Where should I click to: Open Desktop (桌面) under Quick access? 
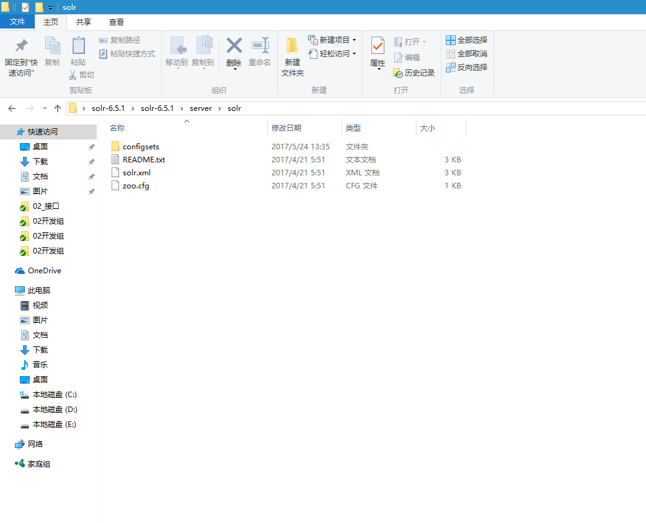[40, 147]
